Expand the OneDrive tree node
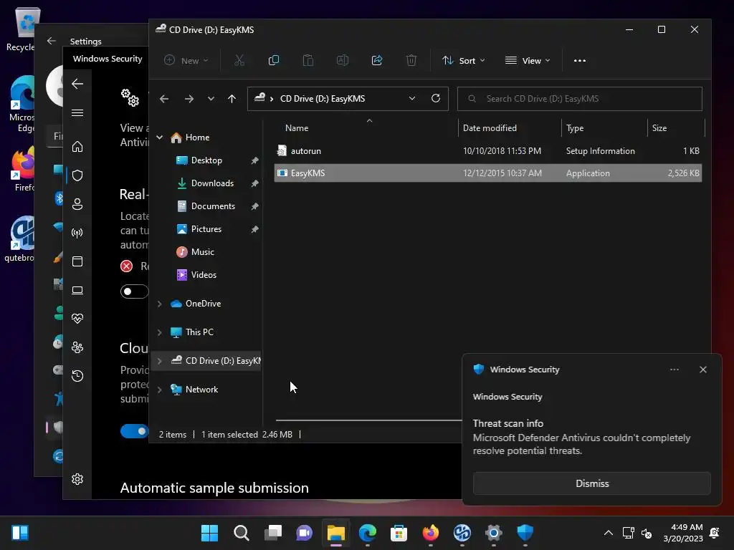This screenshot has width=734, height=550. click(160, 304)
